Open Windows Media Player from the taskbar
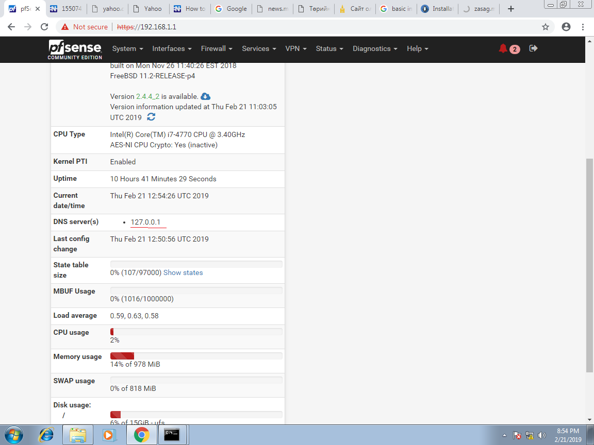The height and width of the screenshot is (445, 594). click(x=109, y=435)
